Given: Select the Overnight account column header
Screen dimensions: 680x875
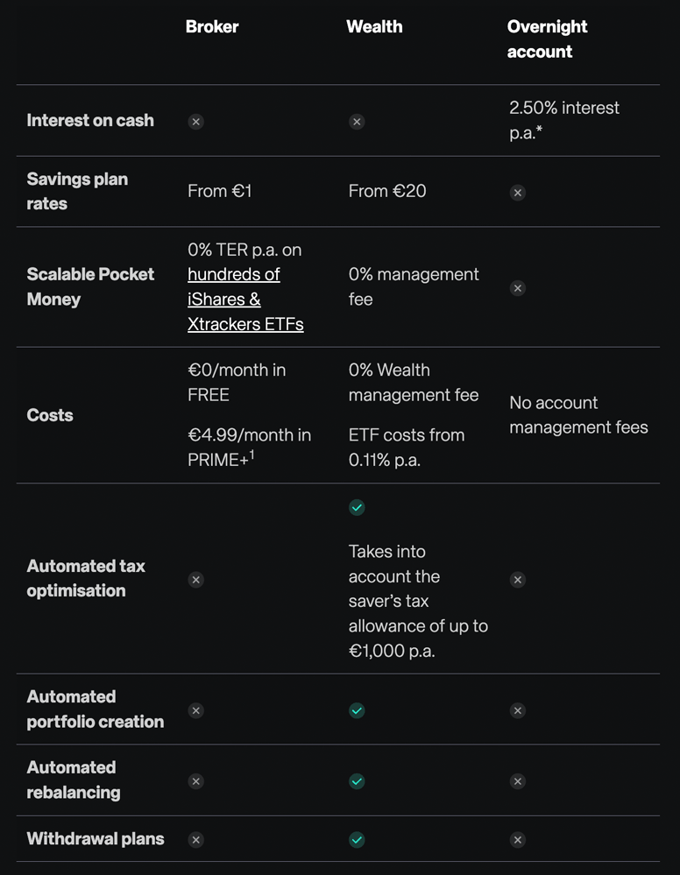Looking at the screenshot, I should point(547,39).
